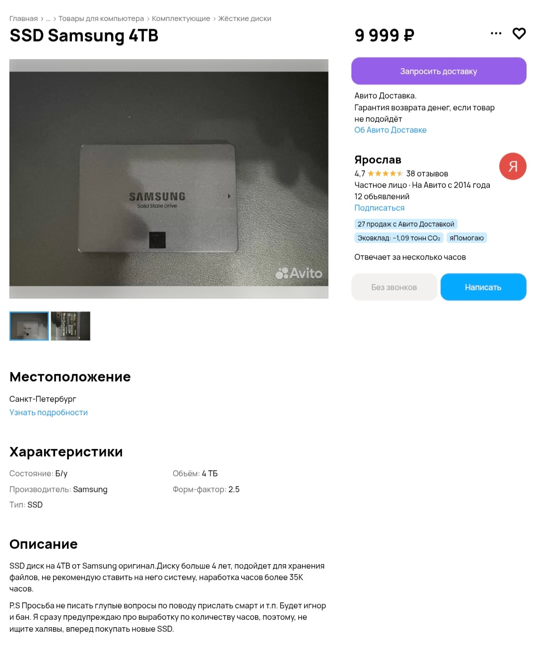The image size is (536, 650).
Task: View location details via Узнать подробности
Action: tap(49, 412)
